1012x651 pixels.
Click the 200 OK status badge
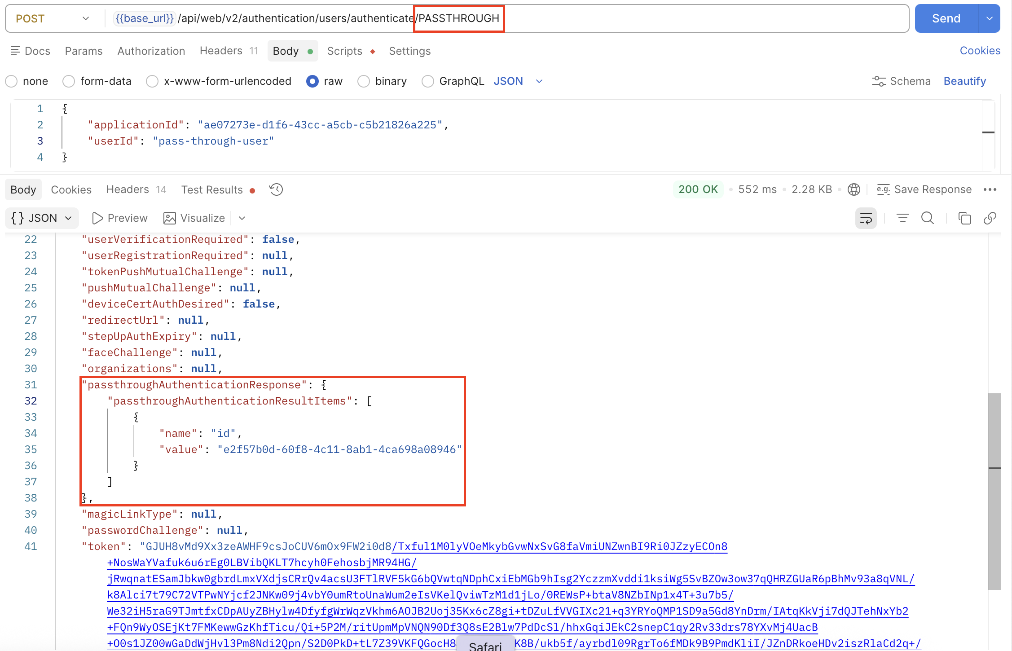pos(698,189)
